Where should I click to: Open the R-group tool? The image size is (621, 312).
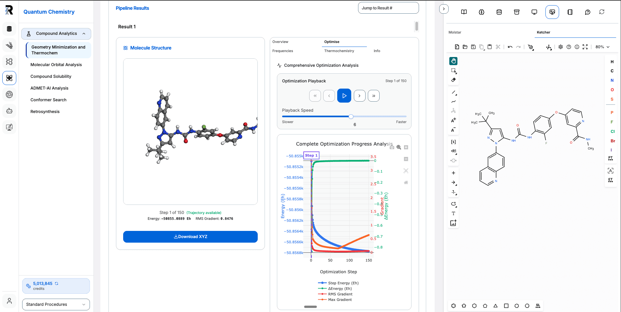coord(453,151)
